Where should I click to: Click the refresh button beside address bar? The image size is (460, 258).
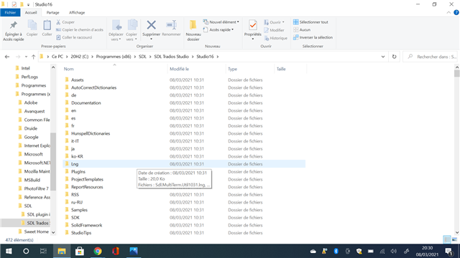[x=395, y=57]
